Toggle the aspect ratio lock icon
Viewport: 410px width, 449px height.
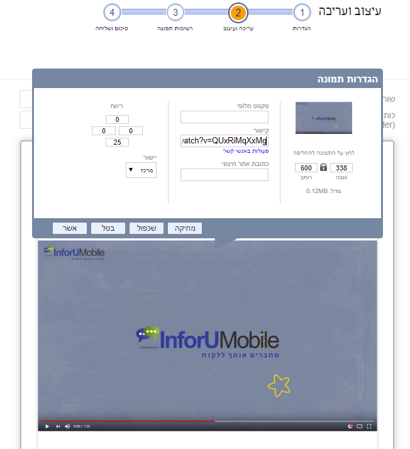pyautogui.click(x=323, y=167)
